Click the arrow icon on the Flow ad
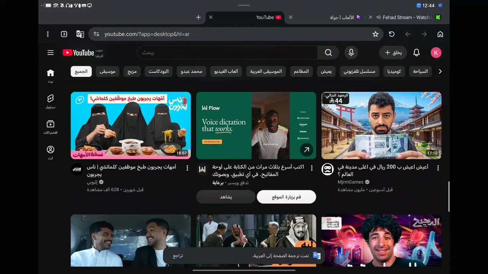The image size is (488, 274). pyautogui.click(x=306, y=150)
